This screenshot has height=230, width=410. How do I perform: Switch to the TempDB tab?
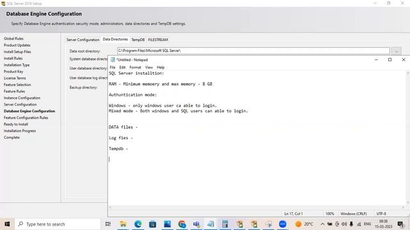(138, 40)
